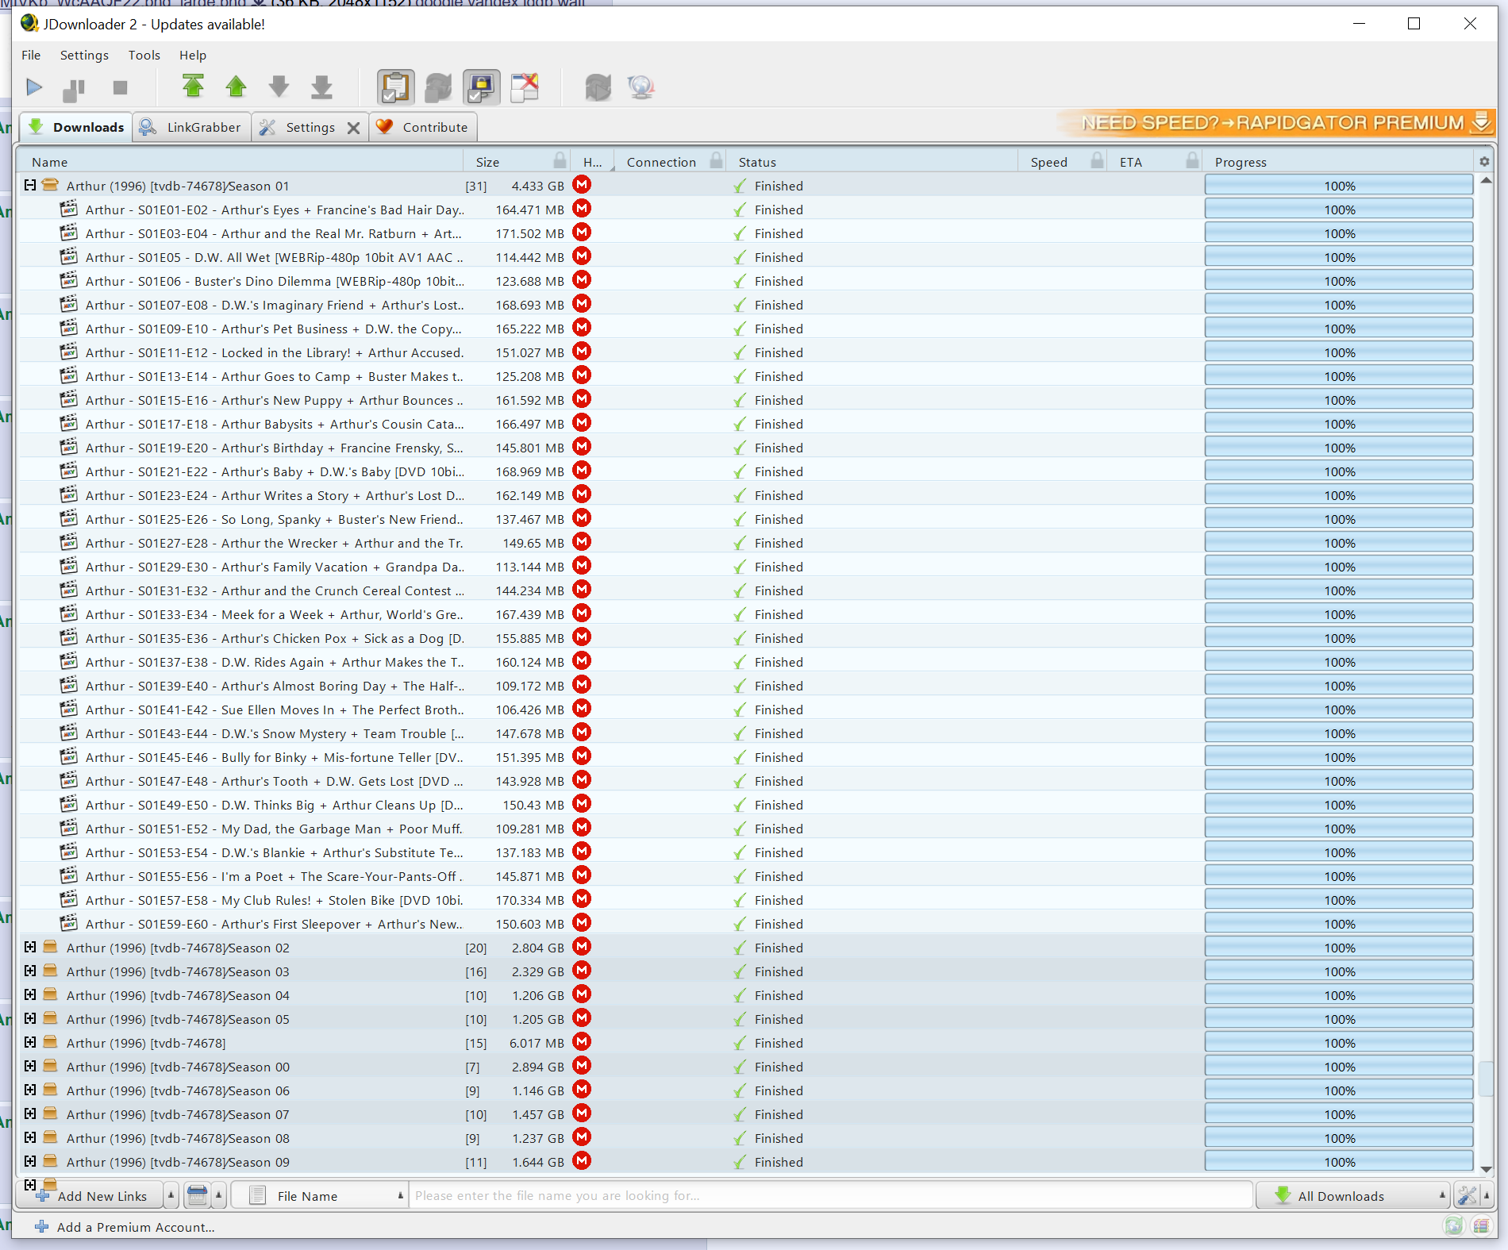The width and height of the screenshot is (1508, 1250).
Task: Switch to the Downloads tab
Action: point(75,127)
